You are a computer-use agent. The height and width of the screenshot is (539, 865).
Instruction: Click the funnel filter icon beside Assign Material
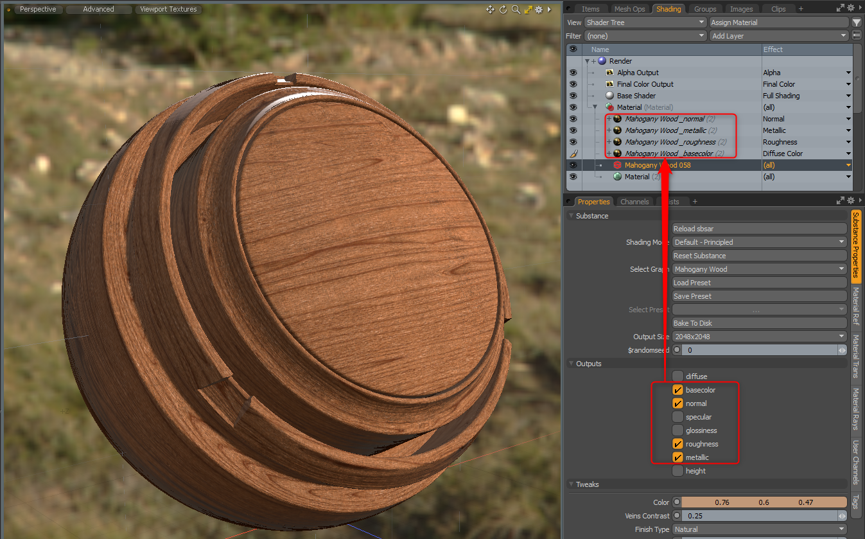(856, 22)
